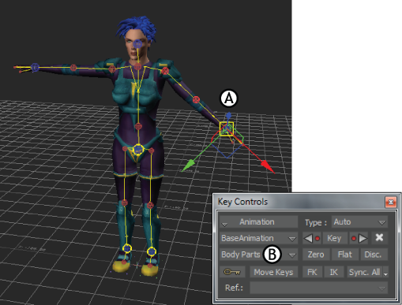Click the key icon button
This screenshot has height=305, width=402.
point(232,272)
